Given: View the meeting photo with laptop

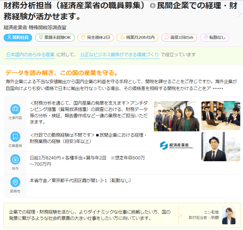Looking at the screenshot, I should [221, 115].
